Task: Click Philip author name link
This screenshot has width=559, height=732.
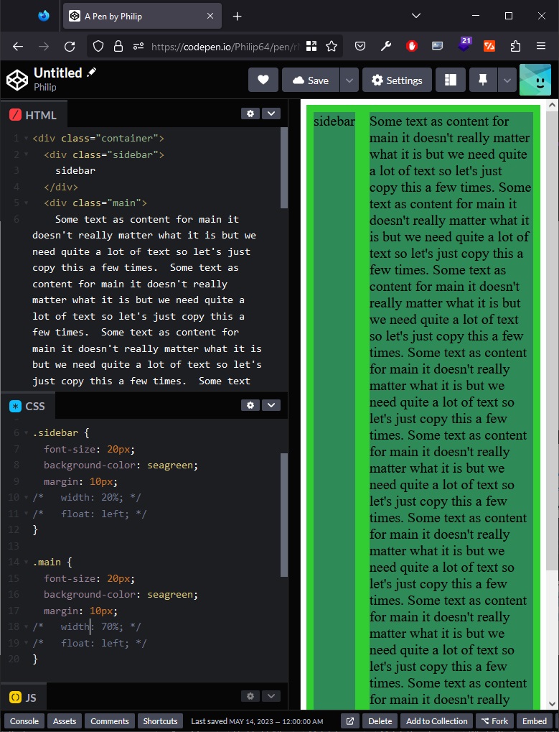Action: pos(44,87)
